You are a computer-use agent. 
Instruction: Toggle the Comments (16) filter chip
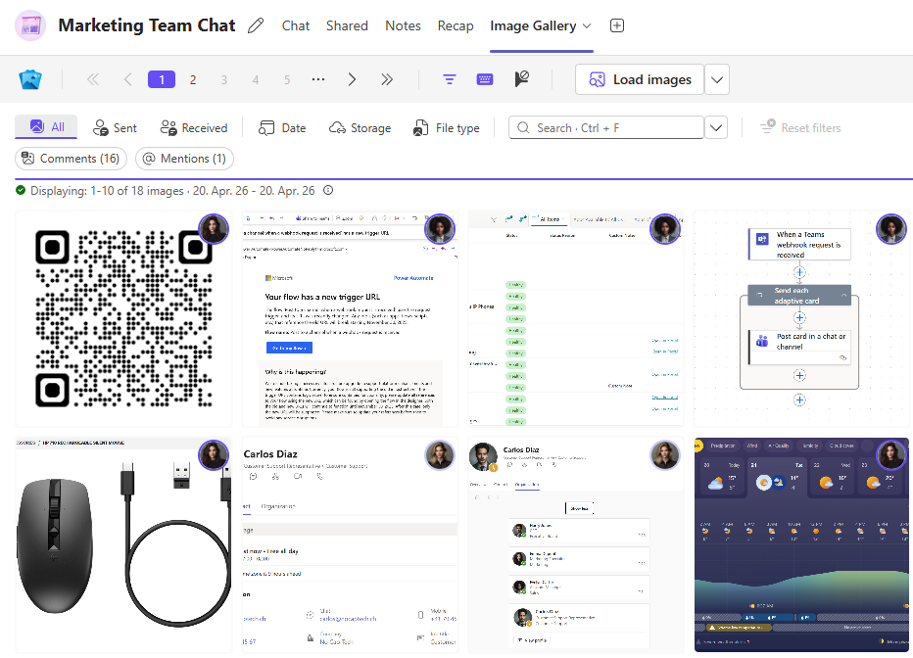[72, 159]
